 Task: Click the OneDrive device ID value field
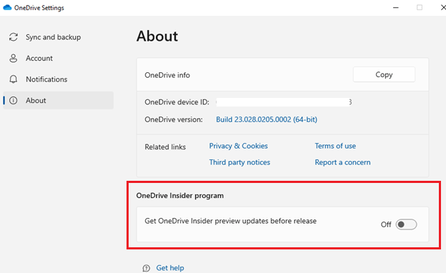pos(284,102)
